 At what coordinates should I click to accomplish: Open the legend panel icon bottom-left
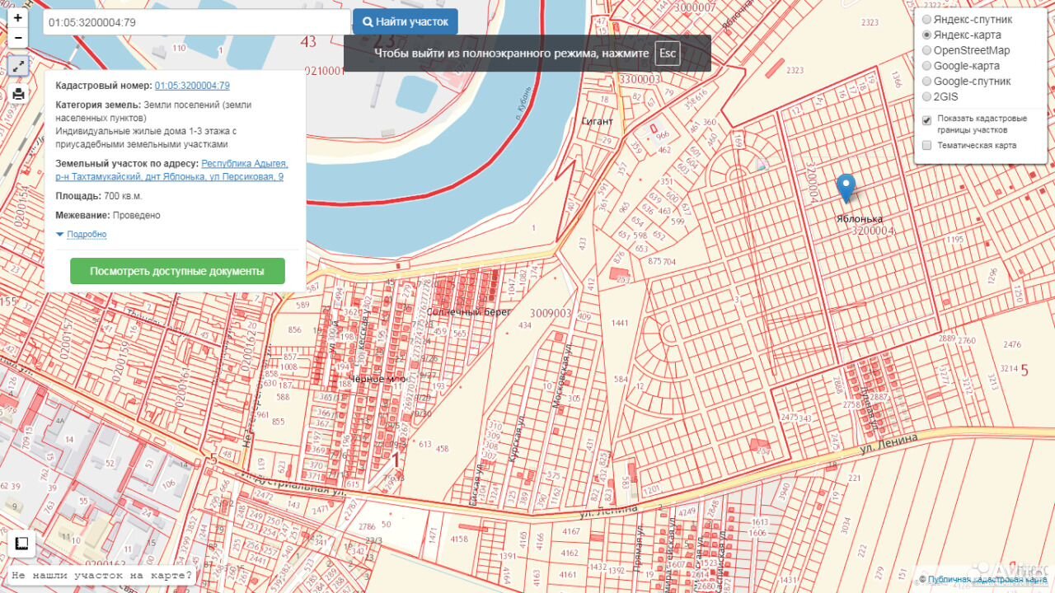22,543
